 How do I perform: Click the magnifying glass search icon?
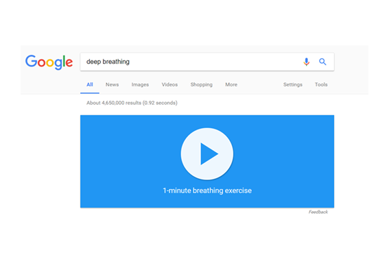pyautogui.click(x=322, y=62)
